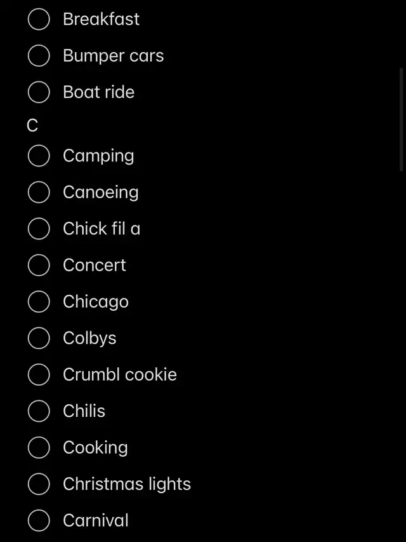
Task: Mark Carnival as done
Action: click(39, 521)
